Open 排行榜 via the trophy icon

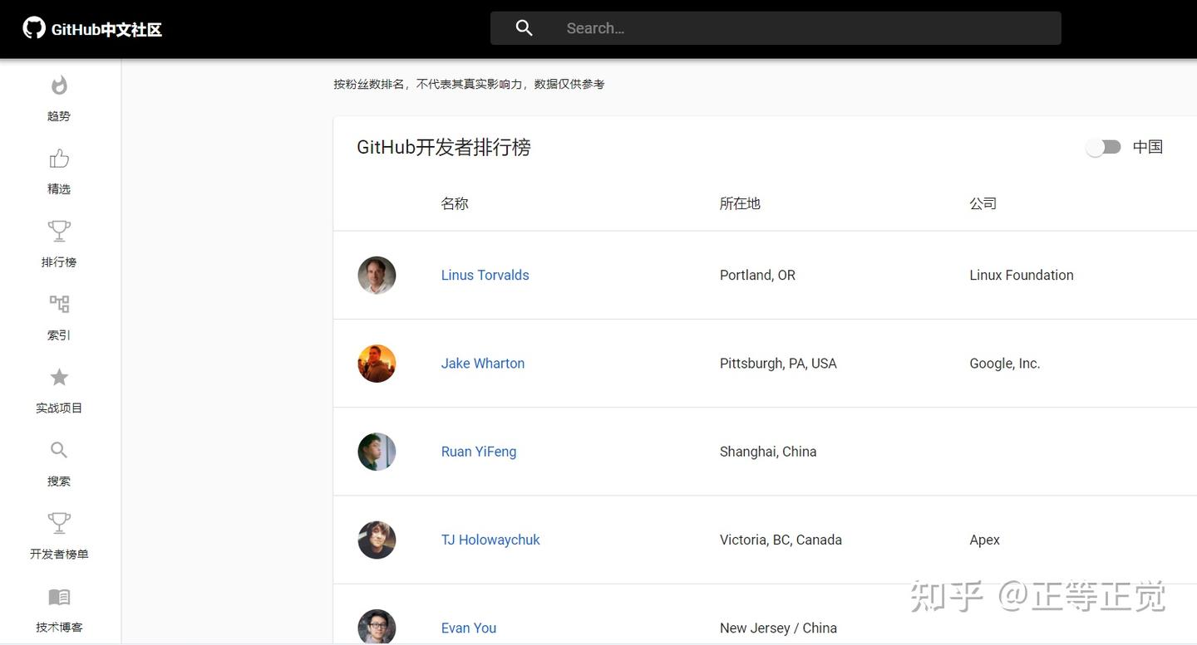pos(58,231)
